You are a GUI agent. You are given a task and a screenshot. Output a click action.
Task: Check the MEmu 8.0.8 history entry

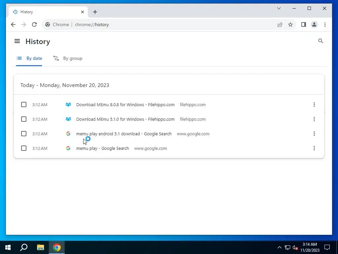[x=24, y=105]
